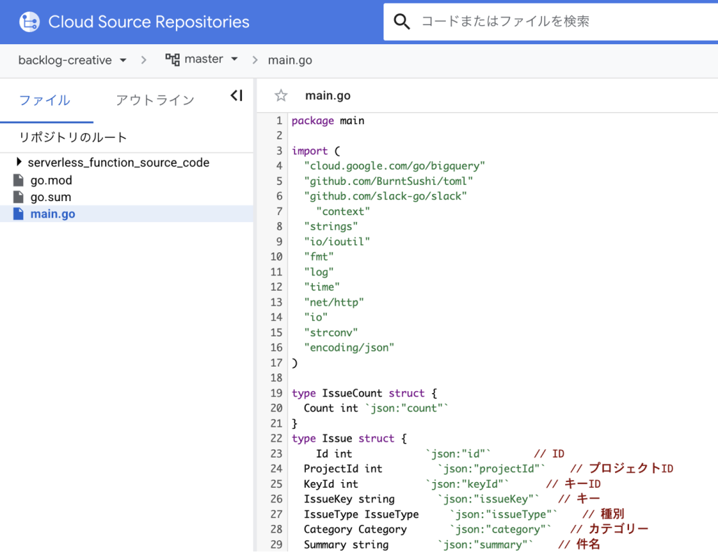The image size is (718, 555).
Task: Click the branch icon beside master
Action: [172, 60]
